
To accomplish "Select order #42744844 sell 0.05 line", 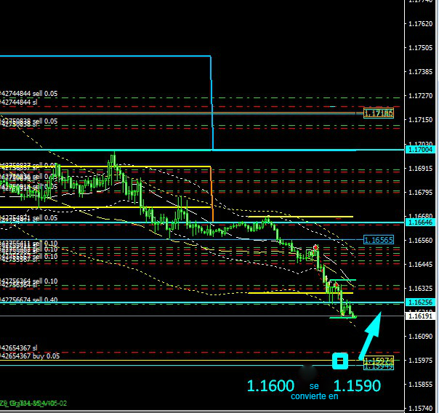I will tap(31, 94).
